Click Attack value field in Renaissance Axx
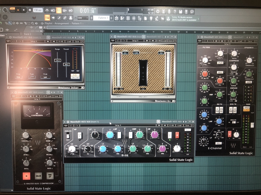 point(136,53)
